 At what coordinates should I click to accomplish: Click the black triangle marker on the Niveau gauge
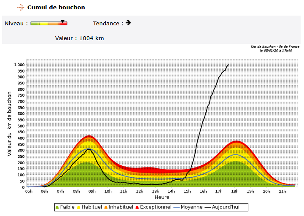[x=62, y=22]
